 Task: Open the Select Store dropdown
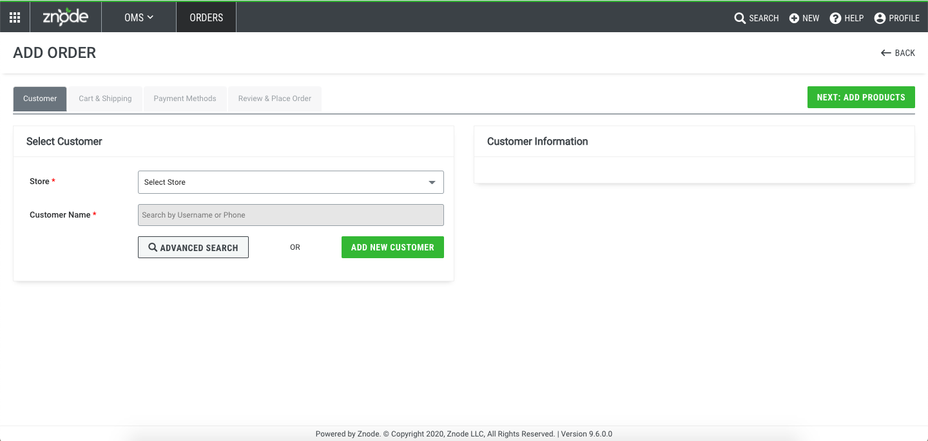pyautogui.click(x=284, y=182)
